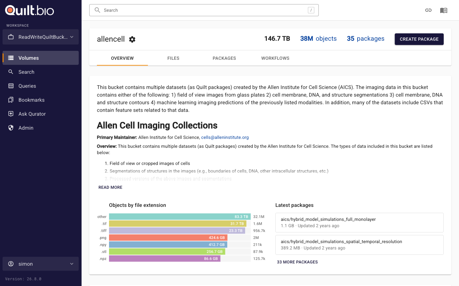Image resolution: width=459 pixels, height=286 pixels.
Task: Click the 1.6M object count
Action: pos(258,224)
